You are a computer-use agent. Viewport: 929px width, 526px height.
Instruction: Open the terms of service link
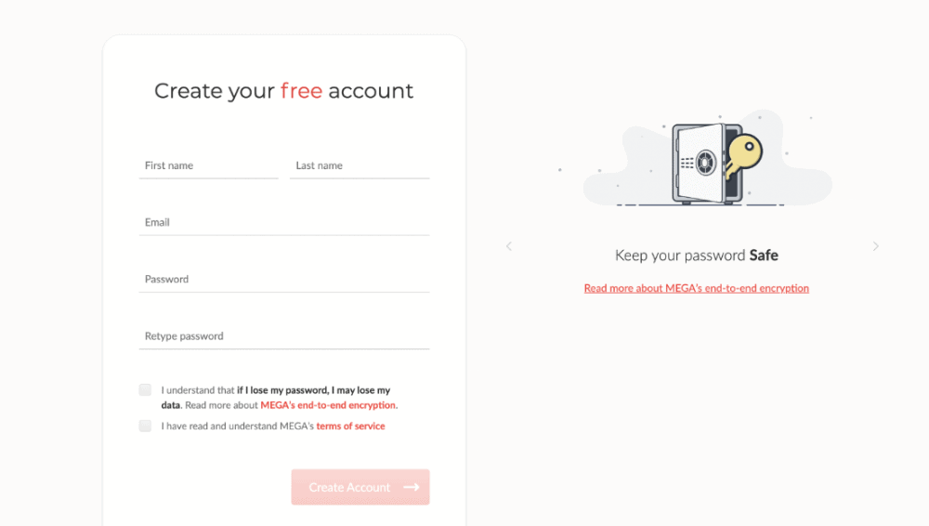point(350,427)
